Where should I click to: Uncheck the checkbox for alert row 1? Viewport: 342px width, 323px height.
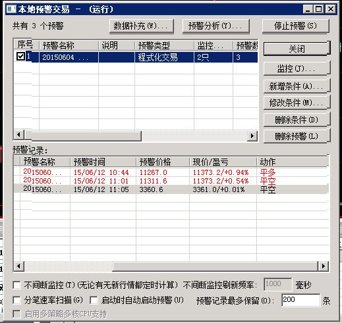coord(20,57)
